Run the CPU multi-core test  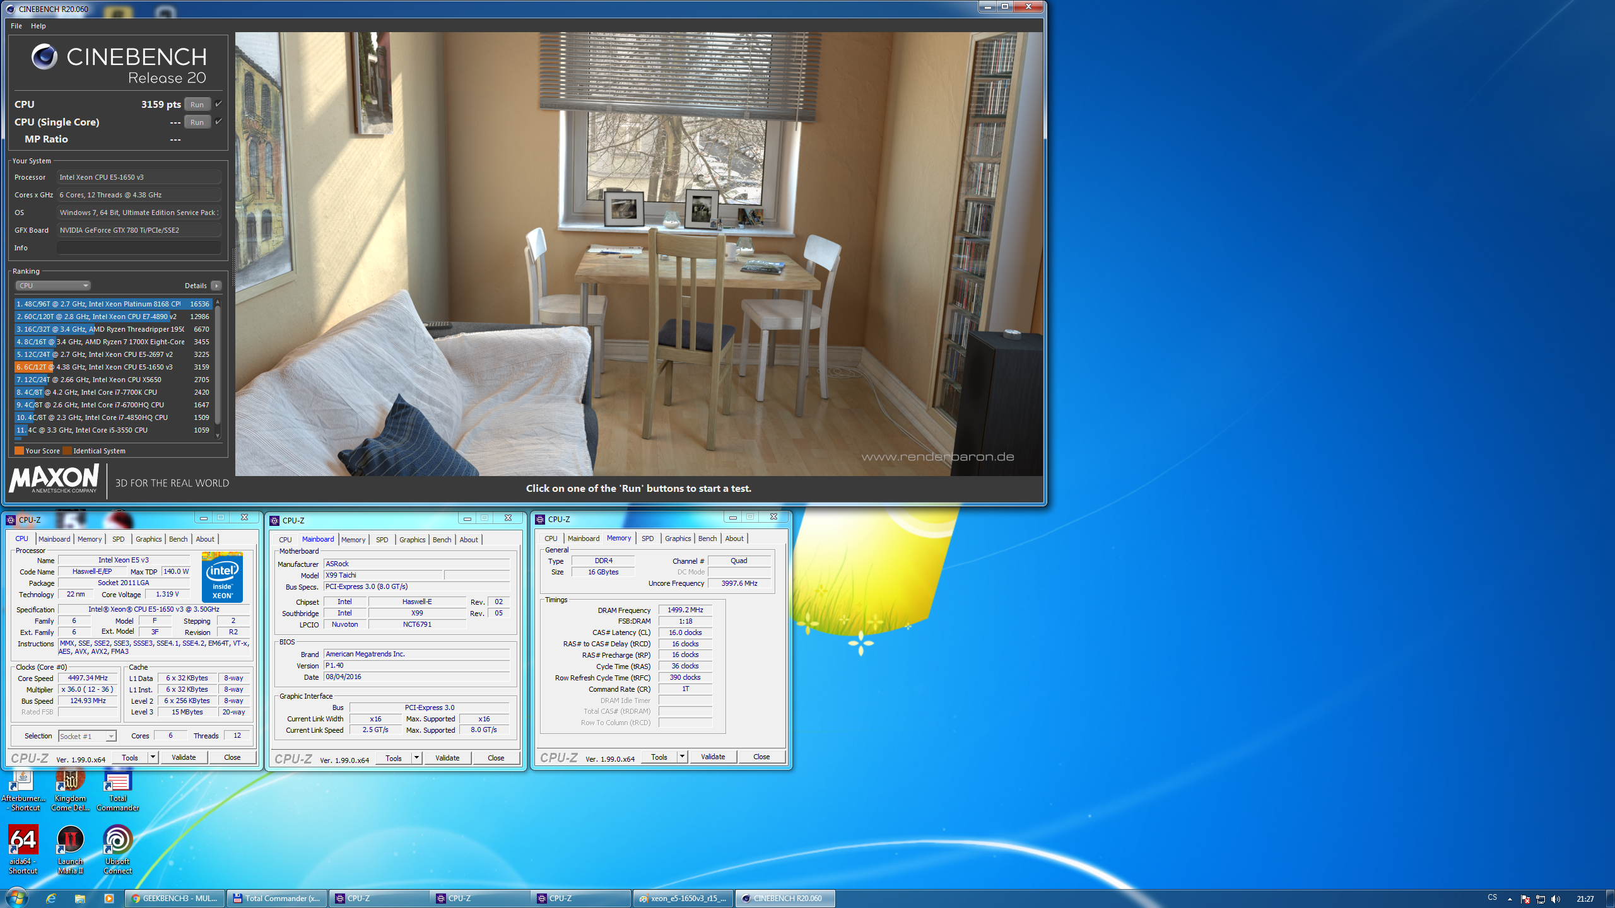click(197, 105)
